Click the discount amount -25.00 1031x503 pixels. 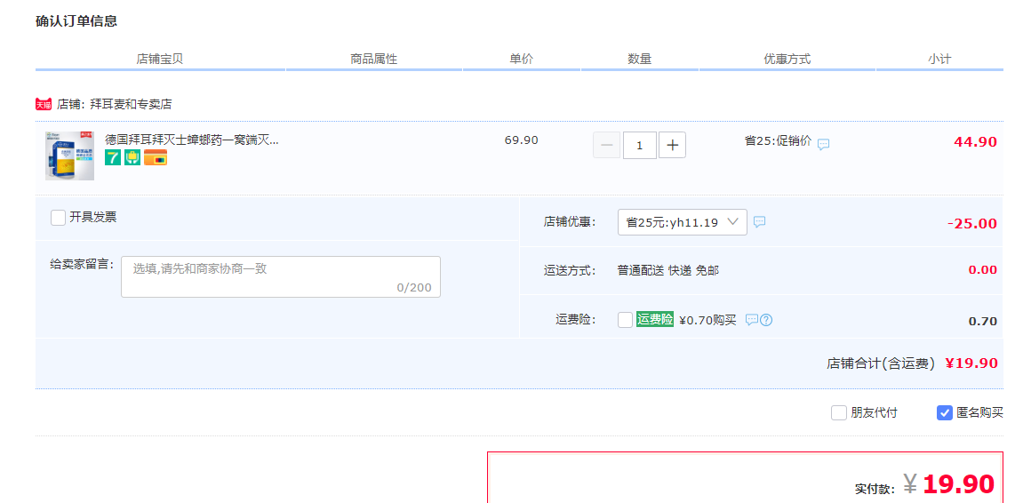(972, 224)
